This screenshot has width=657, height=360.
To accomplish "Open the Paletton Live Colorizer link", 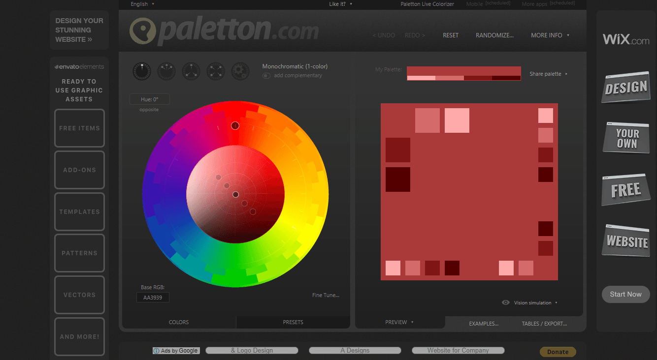I will pyautogui.click(x=427, y=4).
